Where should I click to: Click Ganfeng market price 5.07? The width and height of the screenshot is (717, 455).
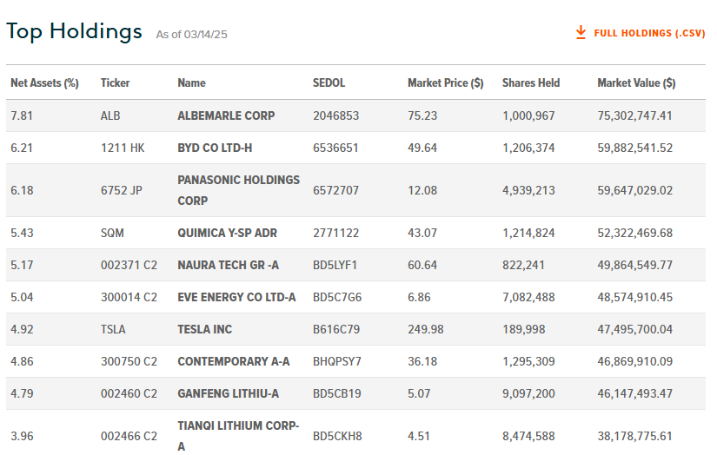pos(419,393)
